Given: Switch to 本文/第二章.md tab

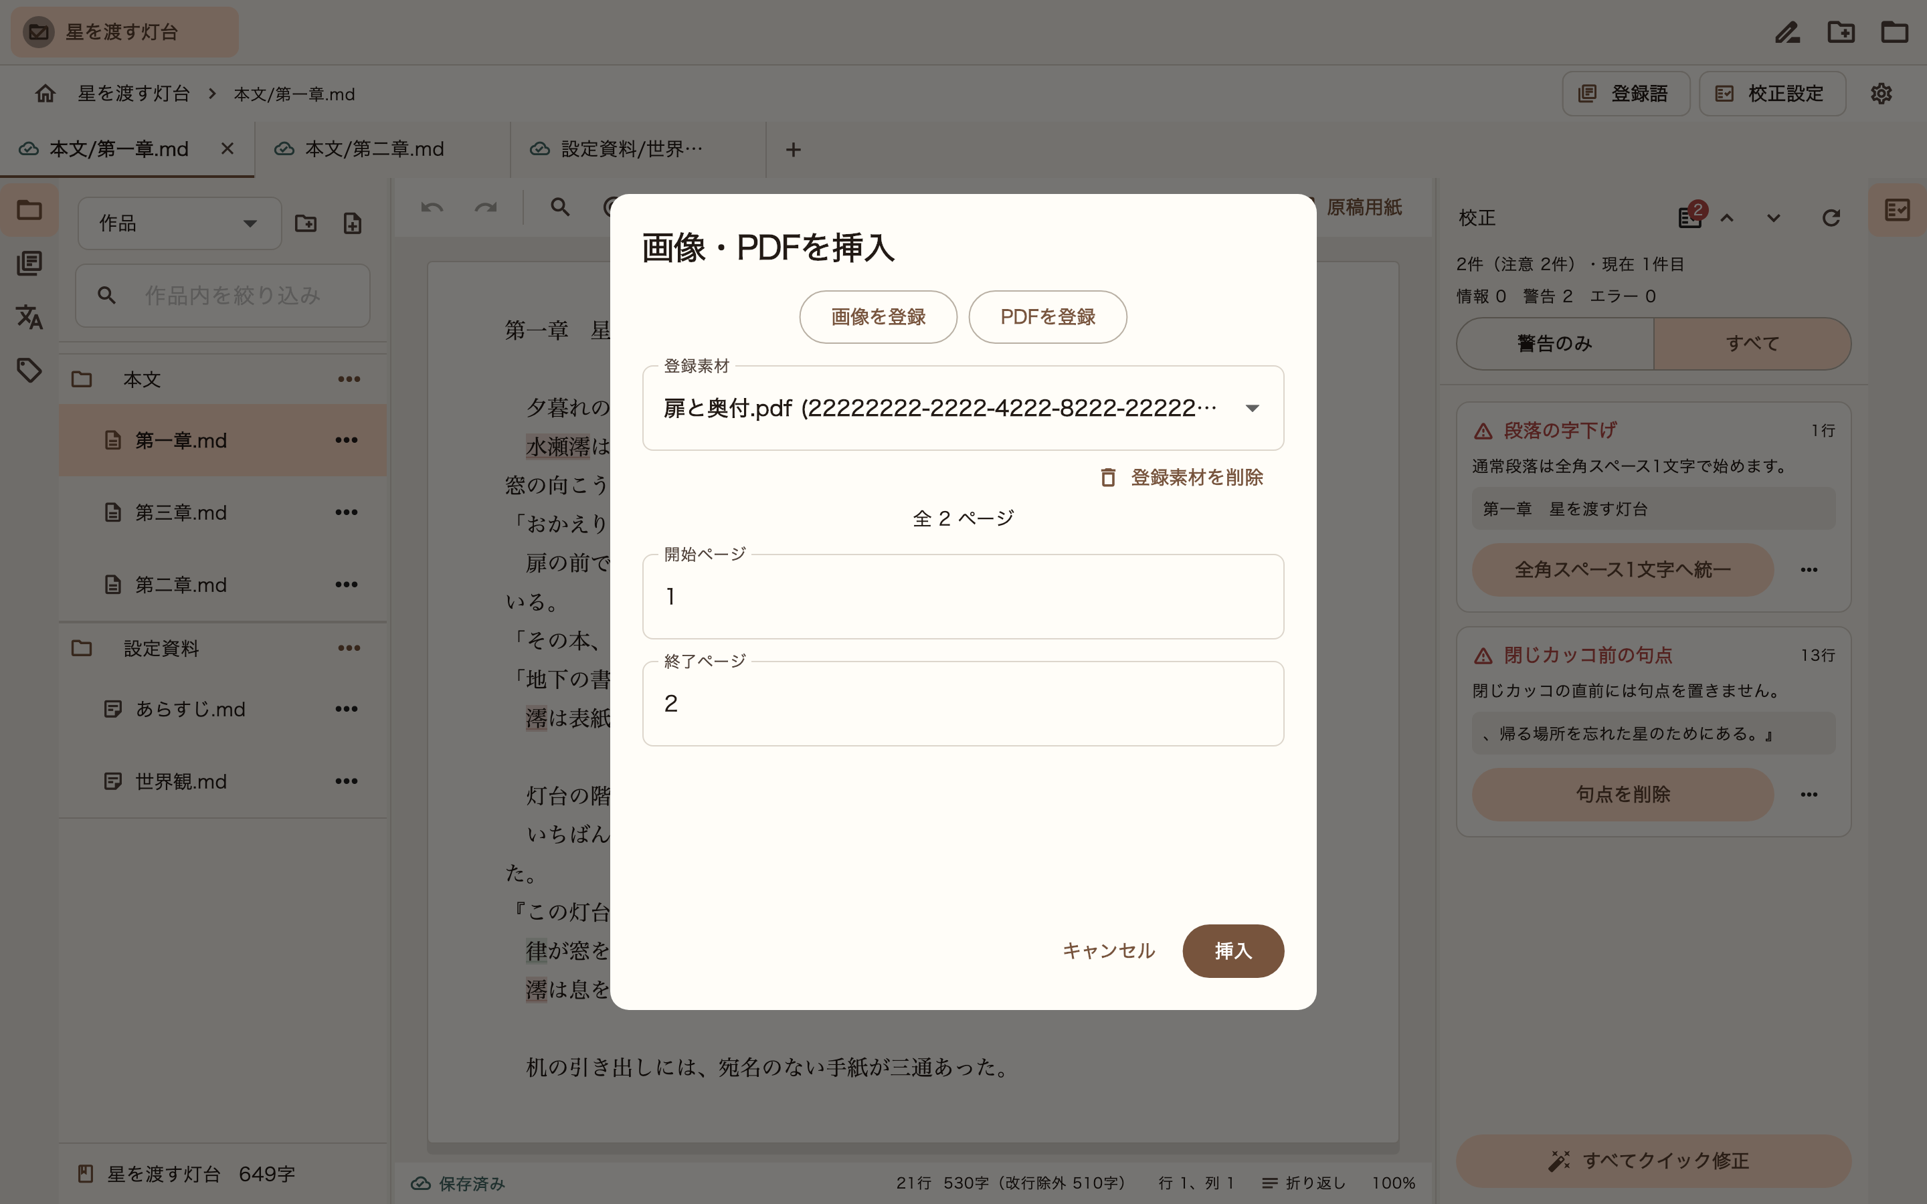Looking at the screenshot, I should tap(382, 149).
